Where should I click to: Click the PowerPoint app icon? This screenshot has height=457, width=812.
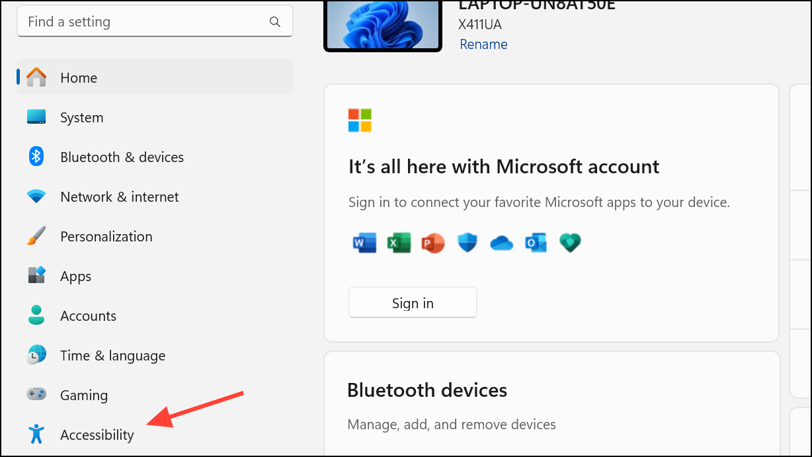click(x=433, y=243)
